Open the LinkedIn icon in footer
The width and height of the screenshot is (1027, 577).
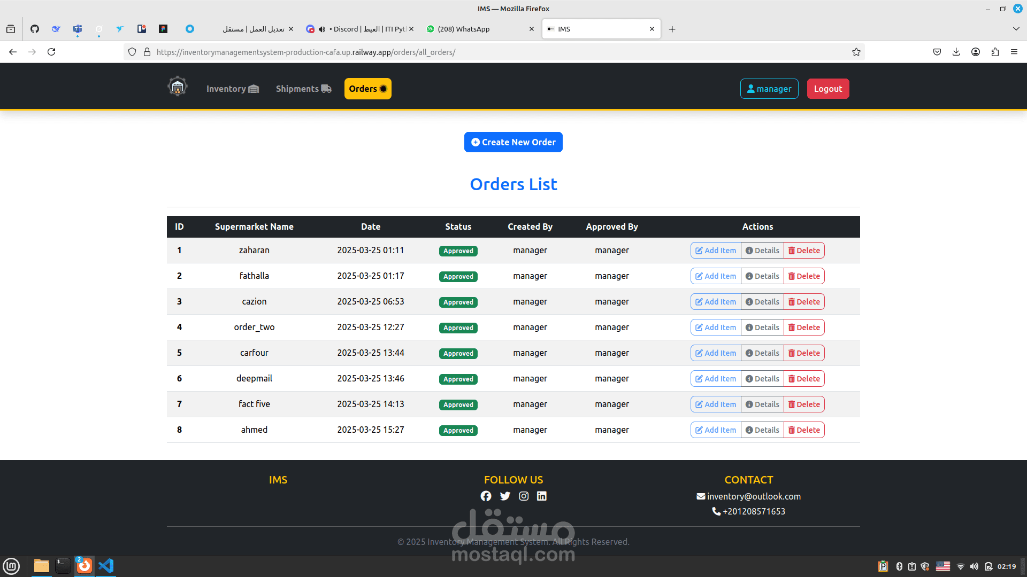pos(542,496)
